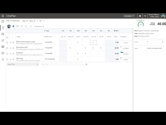The image size is (166, 125).
Task: Check the Executioncvsfd row checkbox
Action: pyautogui.click(x=7, y=48)
